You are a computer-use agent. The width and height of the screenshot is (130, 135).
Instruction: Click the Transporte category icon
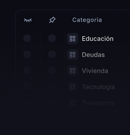point(72,103)
